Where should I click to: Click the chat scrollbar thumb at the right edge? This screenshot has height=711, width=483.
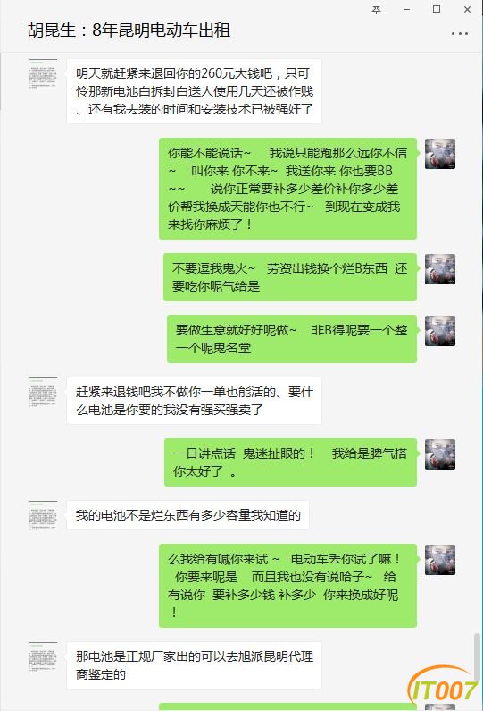477,656
